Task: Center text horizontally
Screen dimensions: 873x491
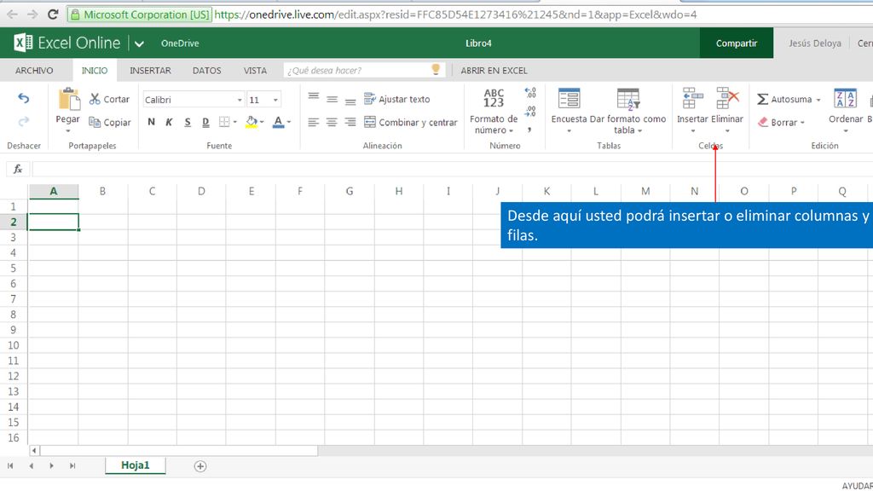Action: pyautogui.click(x=332, y=122)
